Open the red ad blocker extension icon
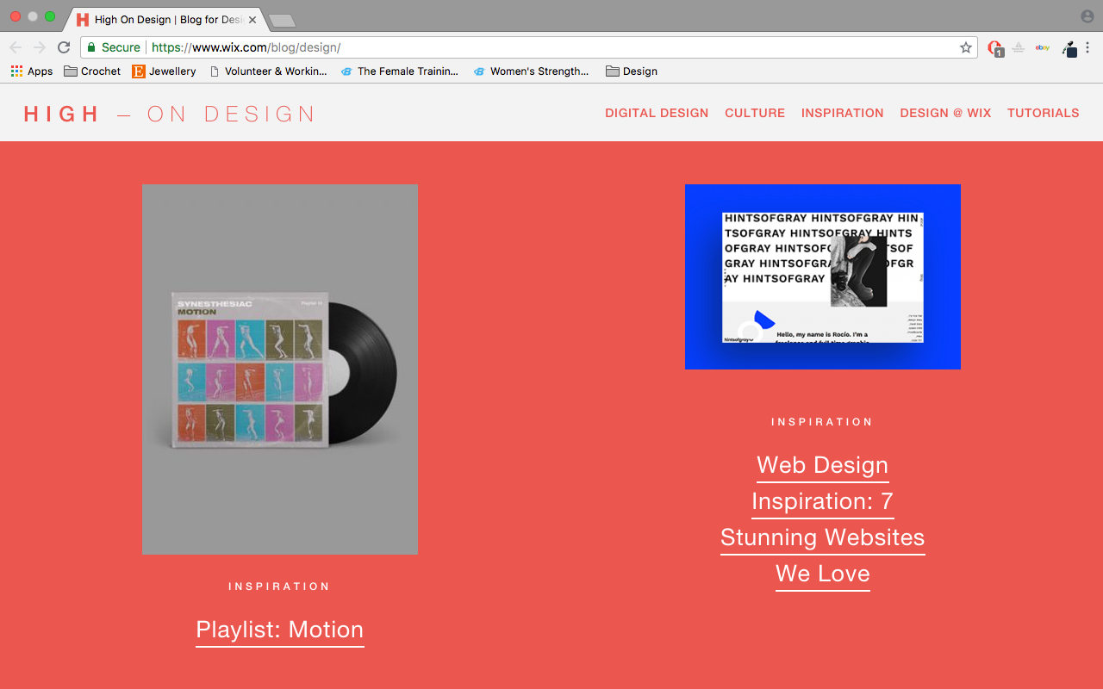Viewport: 1103px width, 689px height. pos(995,48)
